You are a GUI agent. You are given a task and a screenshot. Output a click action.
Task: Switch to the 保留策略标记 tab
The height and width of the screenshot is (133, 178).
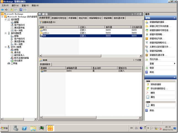point(95,18)
